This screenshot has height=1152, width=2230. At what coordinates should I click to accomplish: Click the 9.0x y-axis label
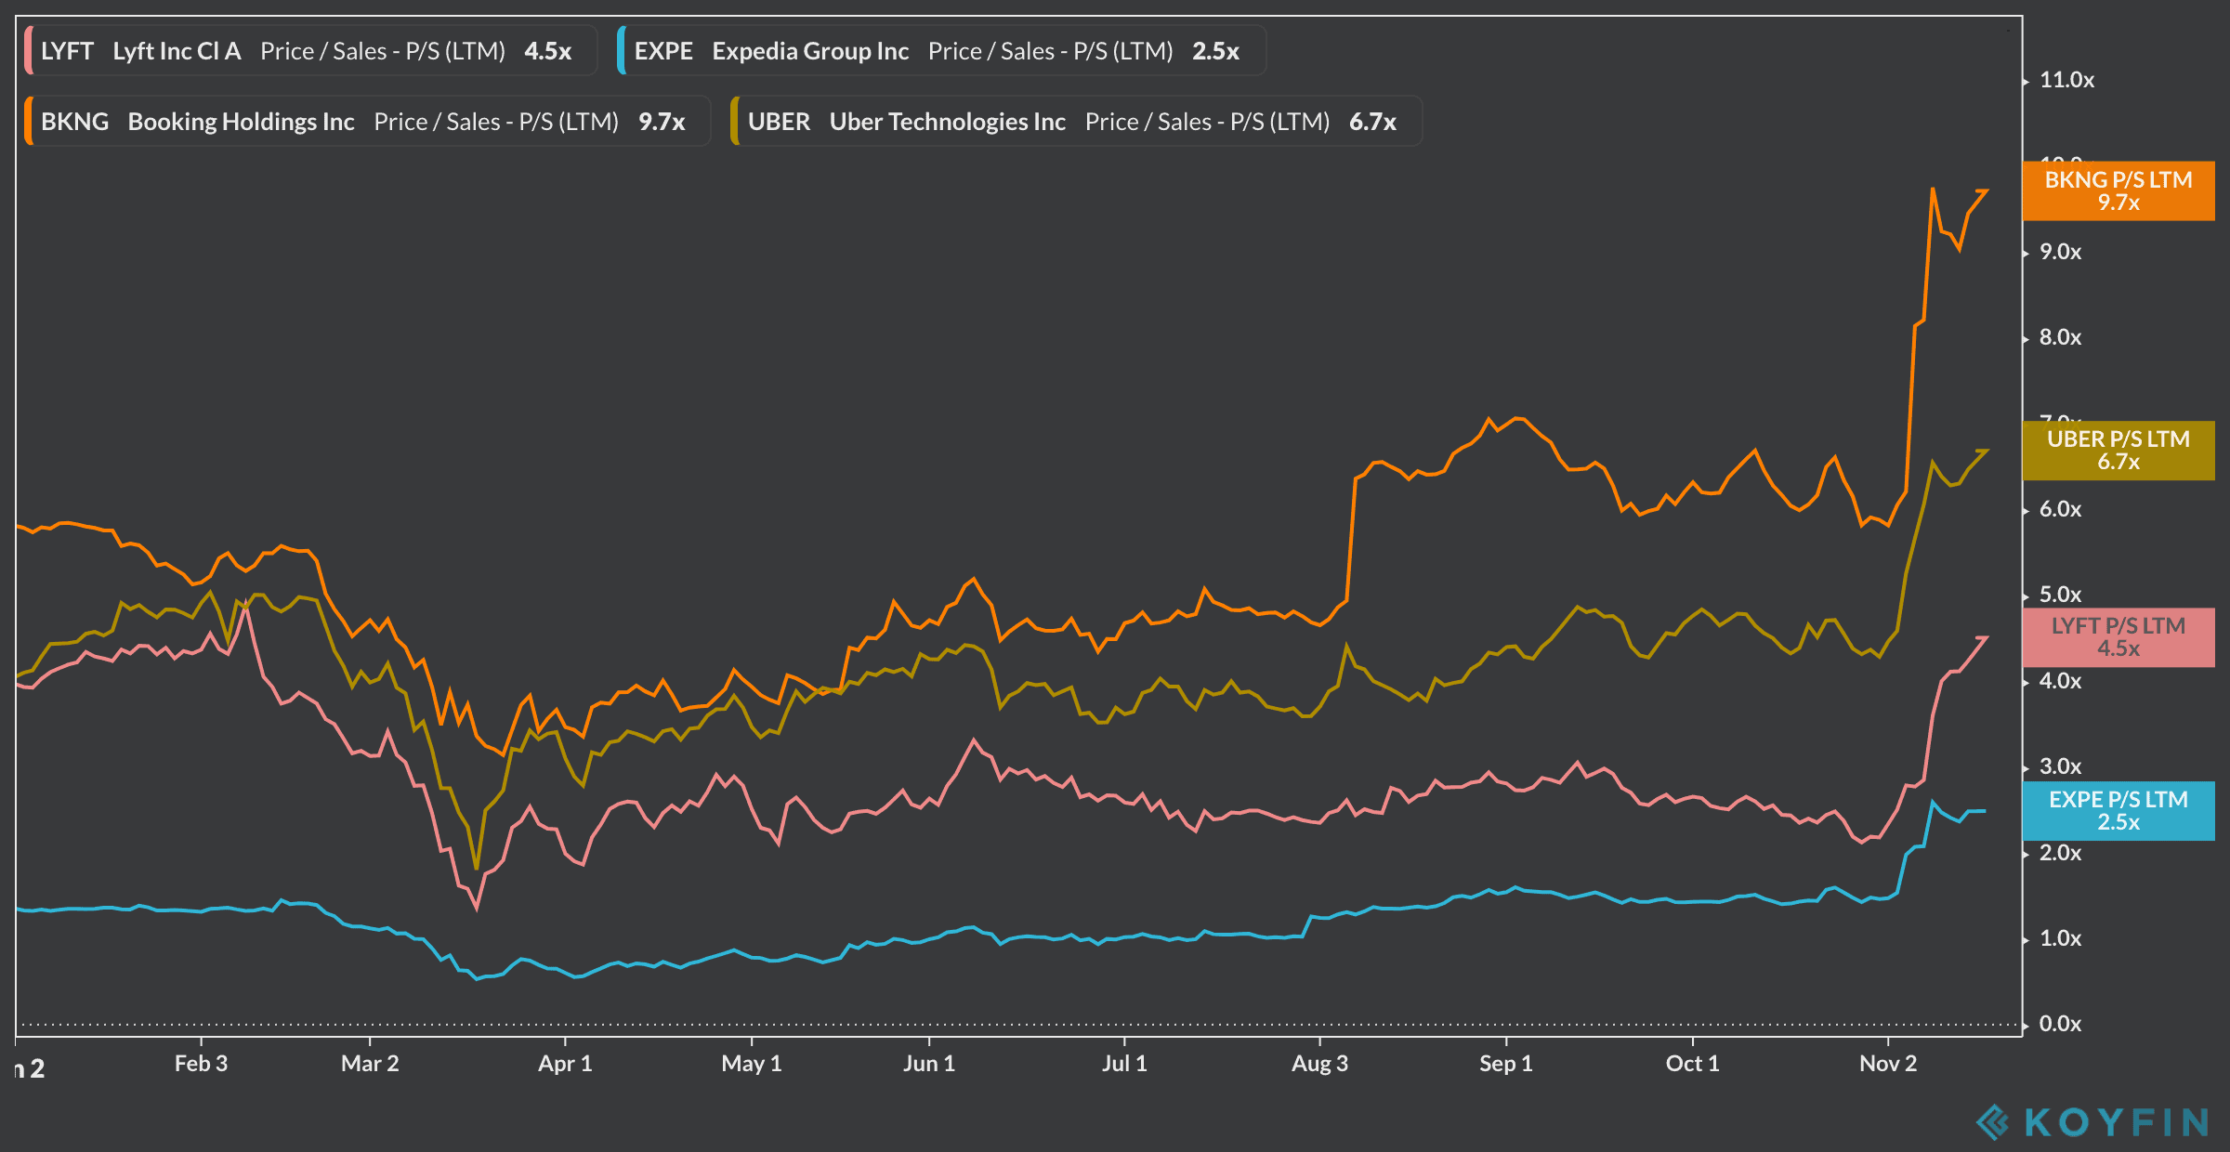[x=2061, y=252]
